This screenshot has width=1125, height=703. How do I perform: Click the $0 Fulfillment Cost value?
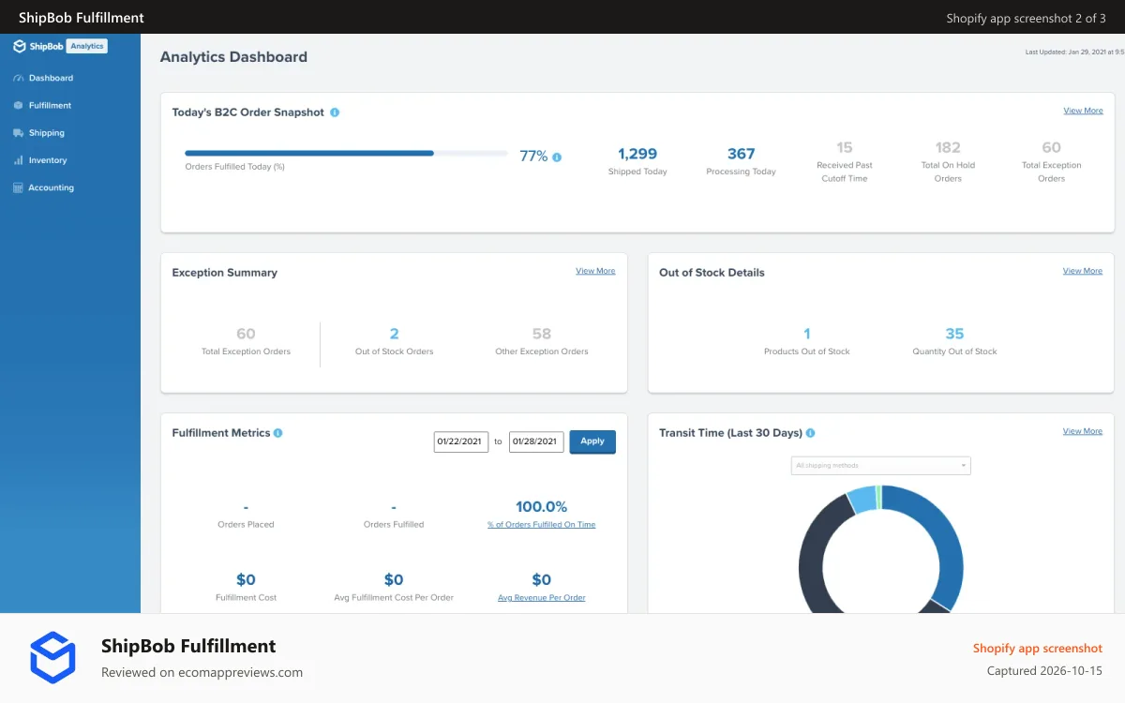tap(246, 580)
